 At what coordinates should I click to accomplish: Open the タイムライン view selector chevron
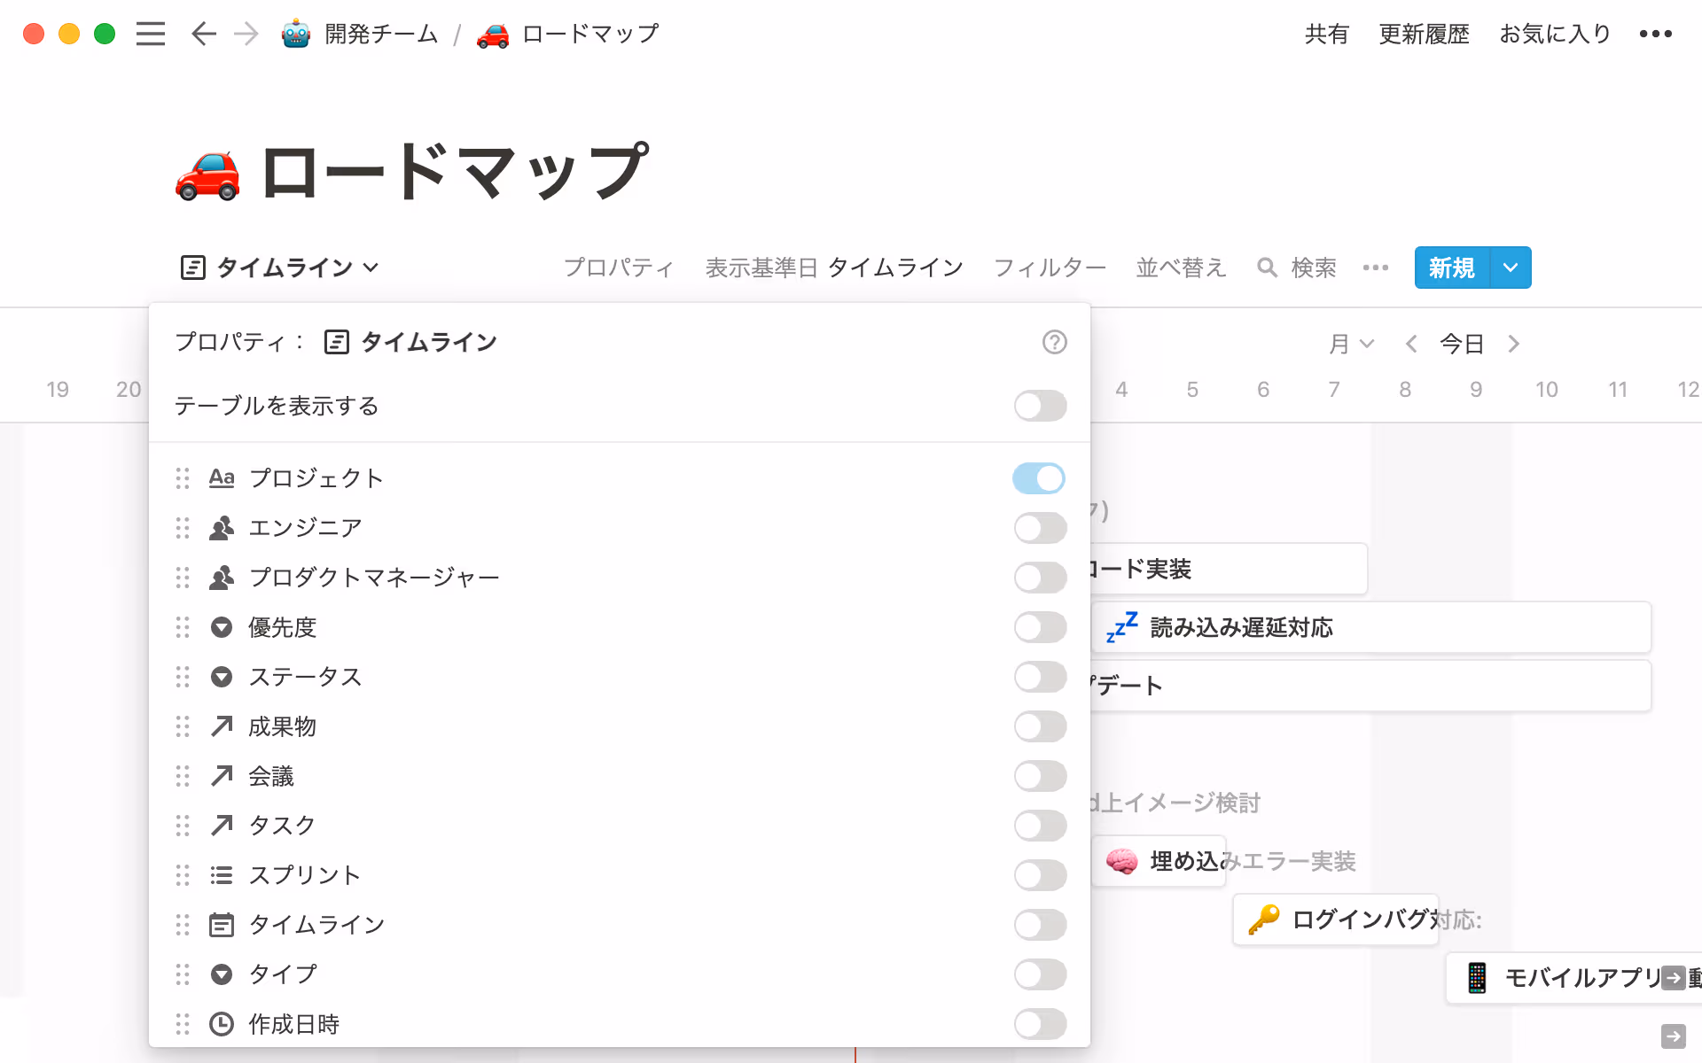371,268
